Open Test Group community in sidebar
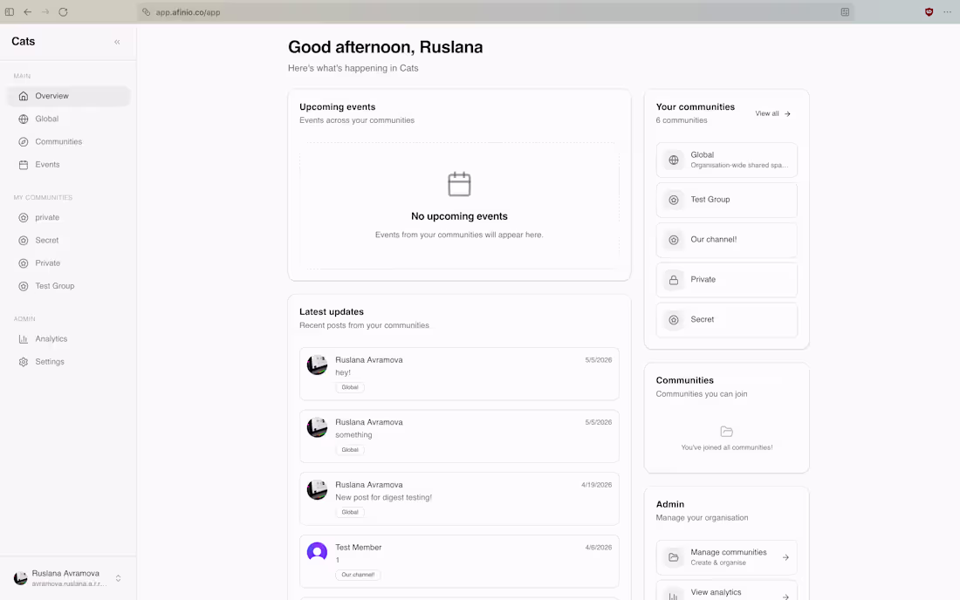The image size is (960, 600). (69, 286)
